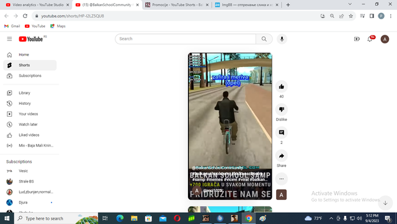Open Gmail bookmark
Screen dimensions: 397x224
(x=12, y=26)
